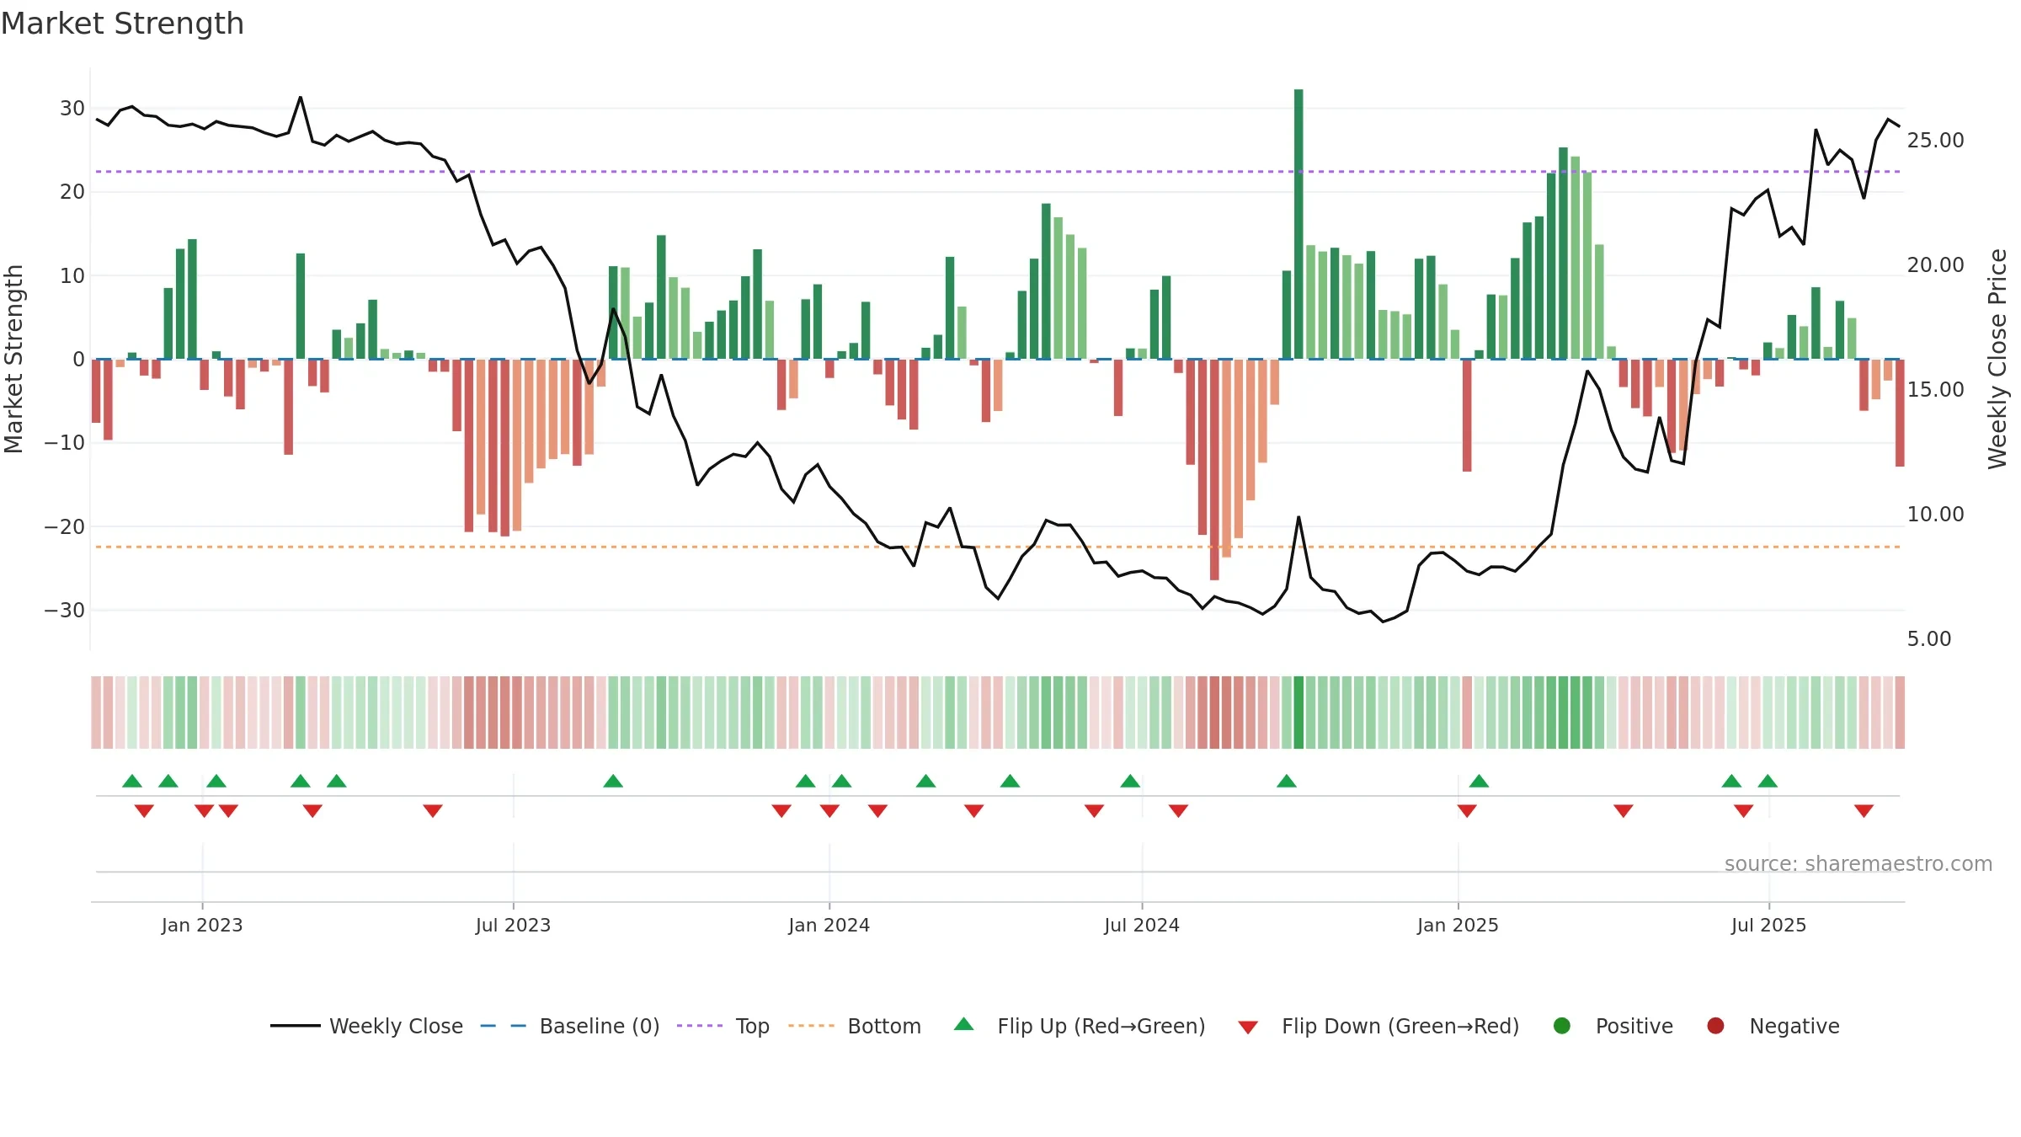This screenshot has height=1137, width=2021.
Task: Select the Flip Down (Green→Red) legend label
Action: pos(1400,1026)
